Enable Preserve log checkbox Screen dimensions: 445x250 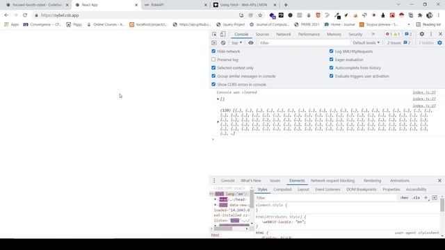[x=213, y=60]
